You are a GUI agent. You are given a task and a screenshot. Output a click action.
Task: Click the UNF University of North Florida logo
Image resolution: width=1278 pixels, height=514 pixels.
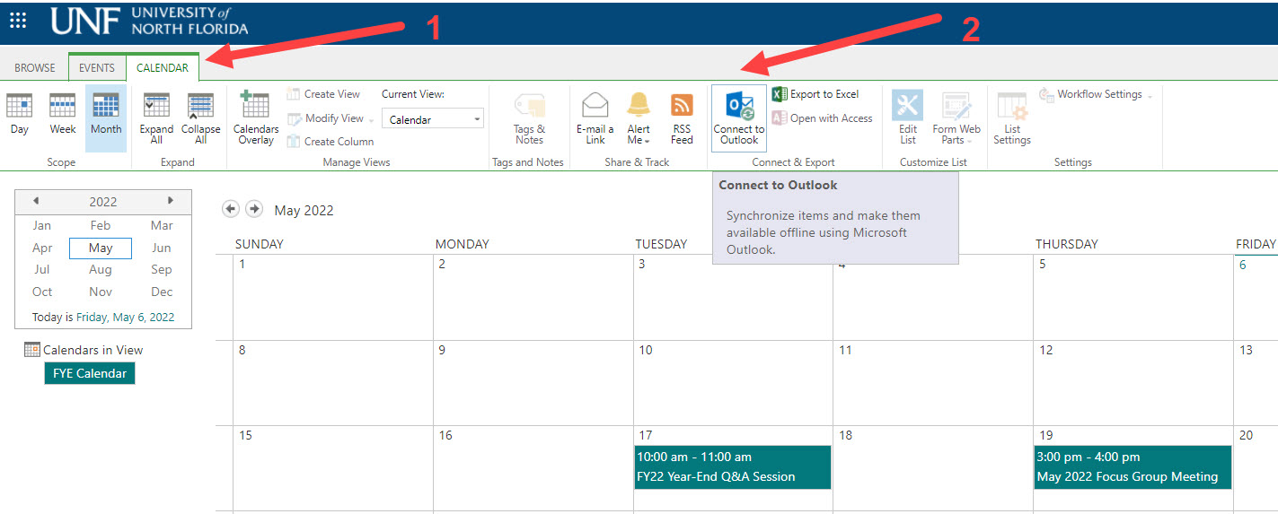coord(149,20)
